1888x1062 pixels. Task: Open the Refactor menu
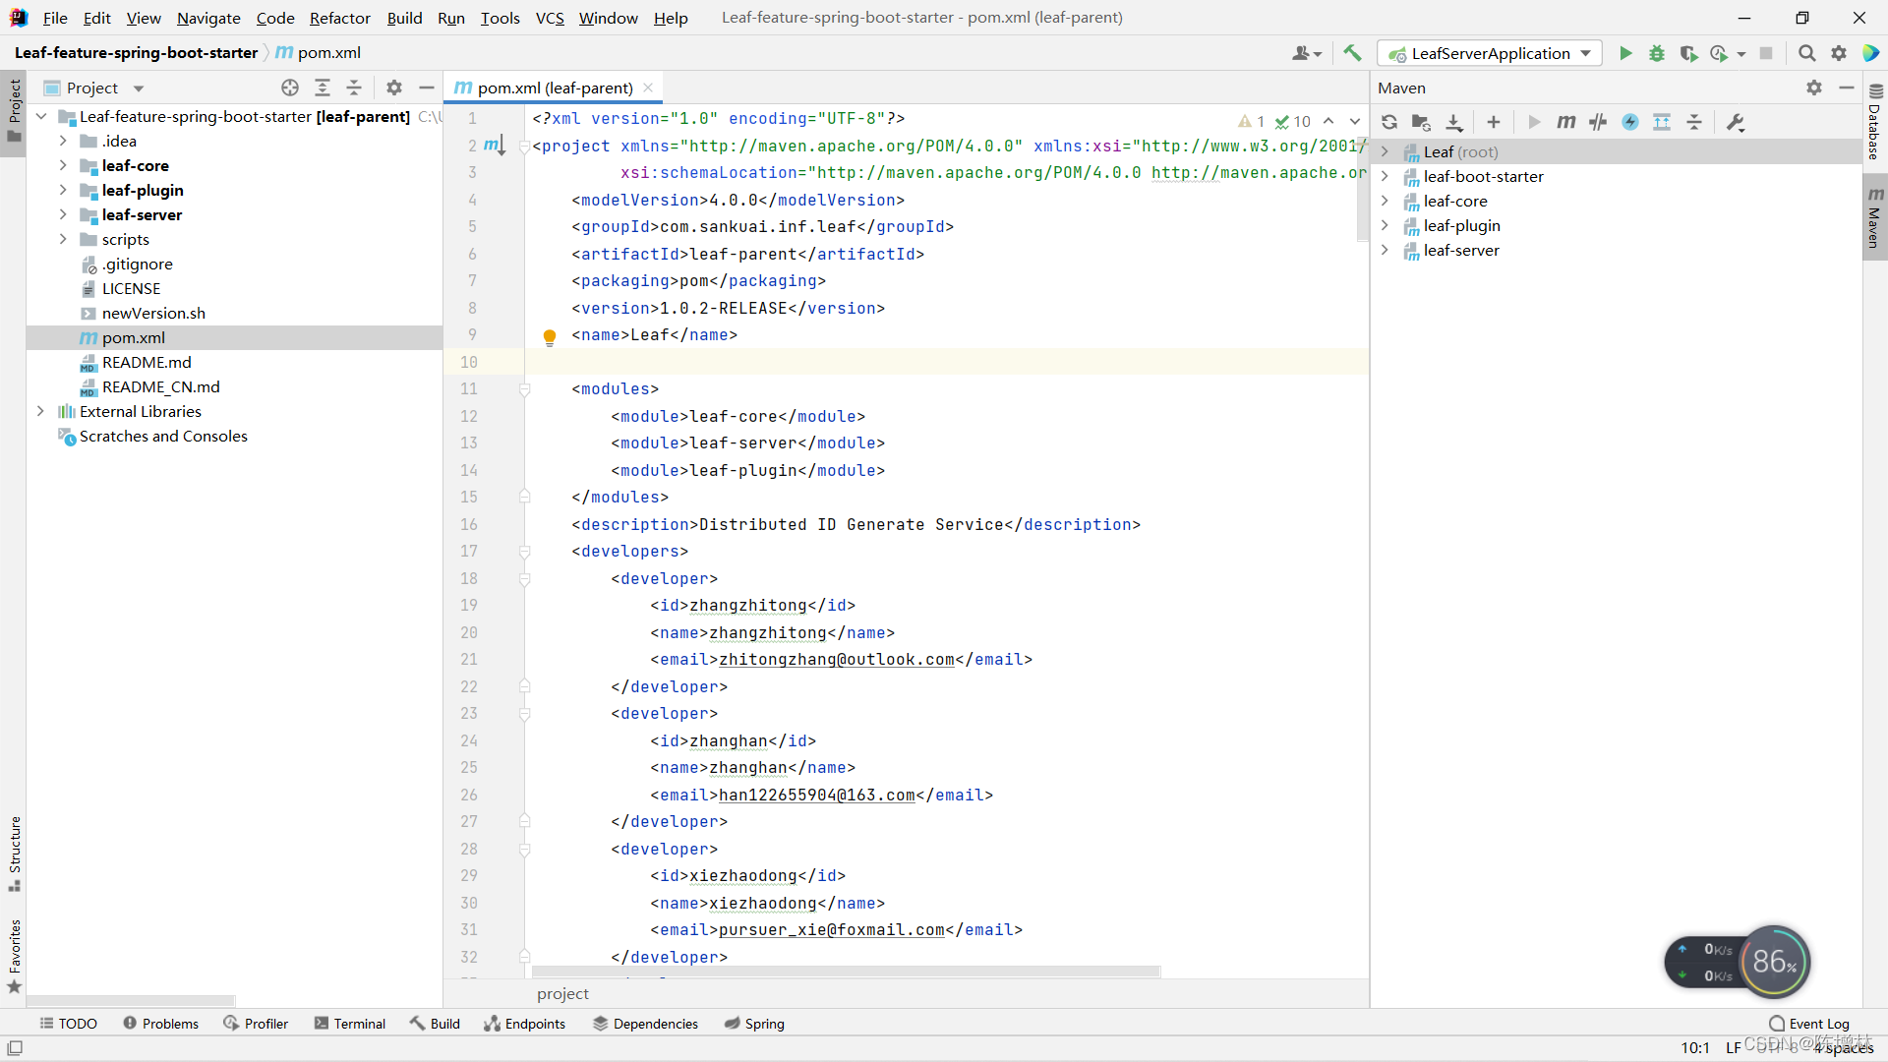click(339, 18)
